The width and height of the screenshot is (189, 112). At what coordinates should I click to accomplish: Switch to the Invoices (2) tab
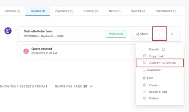coord(12,11)
